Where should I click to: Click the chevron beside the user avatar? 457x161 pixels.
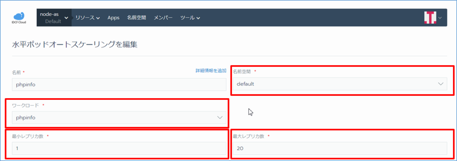click(x=440, y=18)
